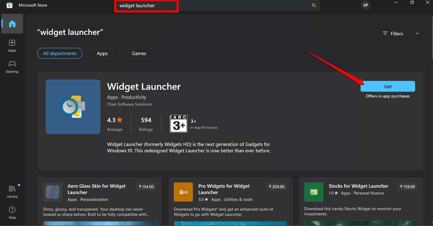The width and height of the screenshot is (433, 226).
Task: Open the Gaming section in sidebar
Action: pyautogui.click(x=12, y=67)
